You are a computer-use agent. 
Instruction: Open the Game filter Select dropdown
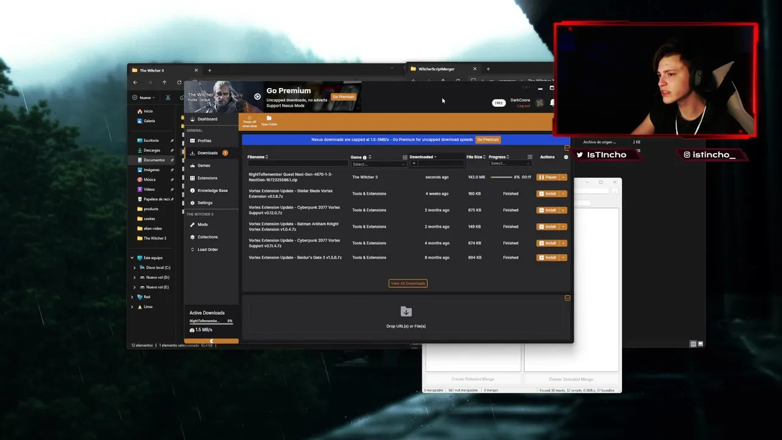(378, 164)
